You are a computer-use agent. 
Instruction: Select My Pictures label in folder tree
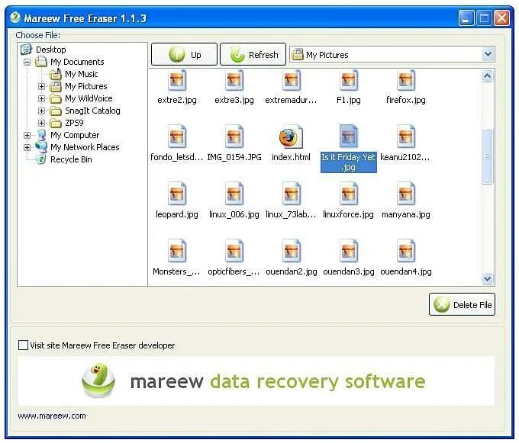[x=86, y=86]
